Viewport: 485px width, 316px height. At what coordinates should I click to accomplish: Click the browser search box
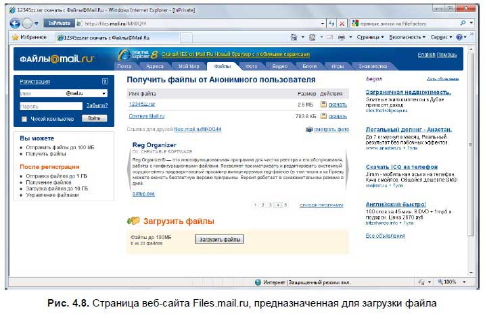[x=409, y=24]
